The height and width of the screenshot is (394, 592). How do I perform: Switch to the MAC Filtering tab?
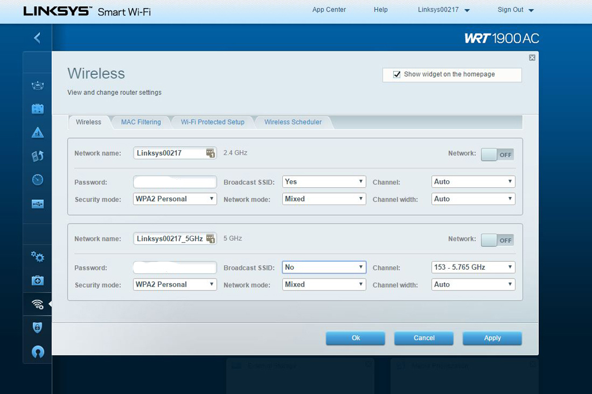pos(141,122)
